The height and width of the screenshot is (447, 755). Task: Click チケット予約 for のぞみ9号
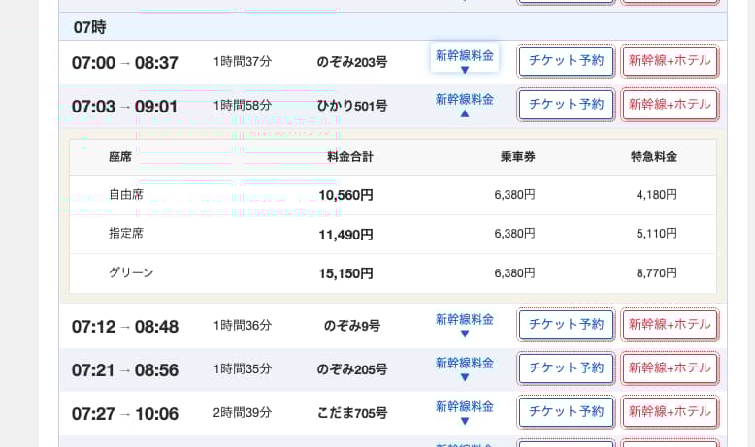[x=567, y=324]
